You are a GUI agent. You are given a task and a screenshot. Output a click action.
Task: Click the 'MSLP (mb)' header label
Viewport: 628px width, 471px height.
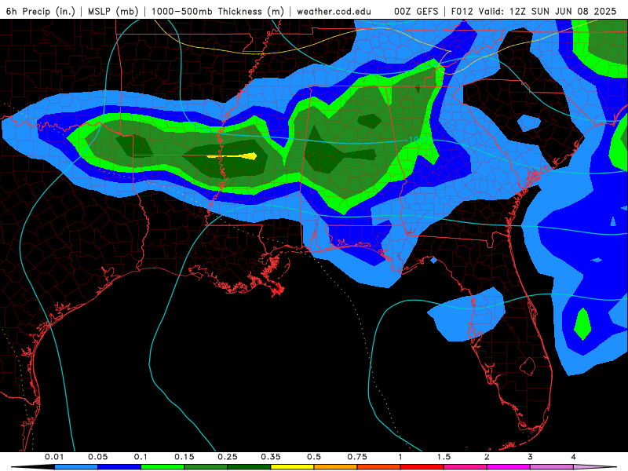click(113, 11)
